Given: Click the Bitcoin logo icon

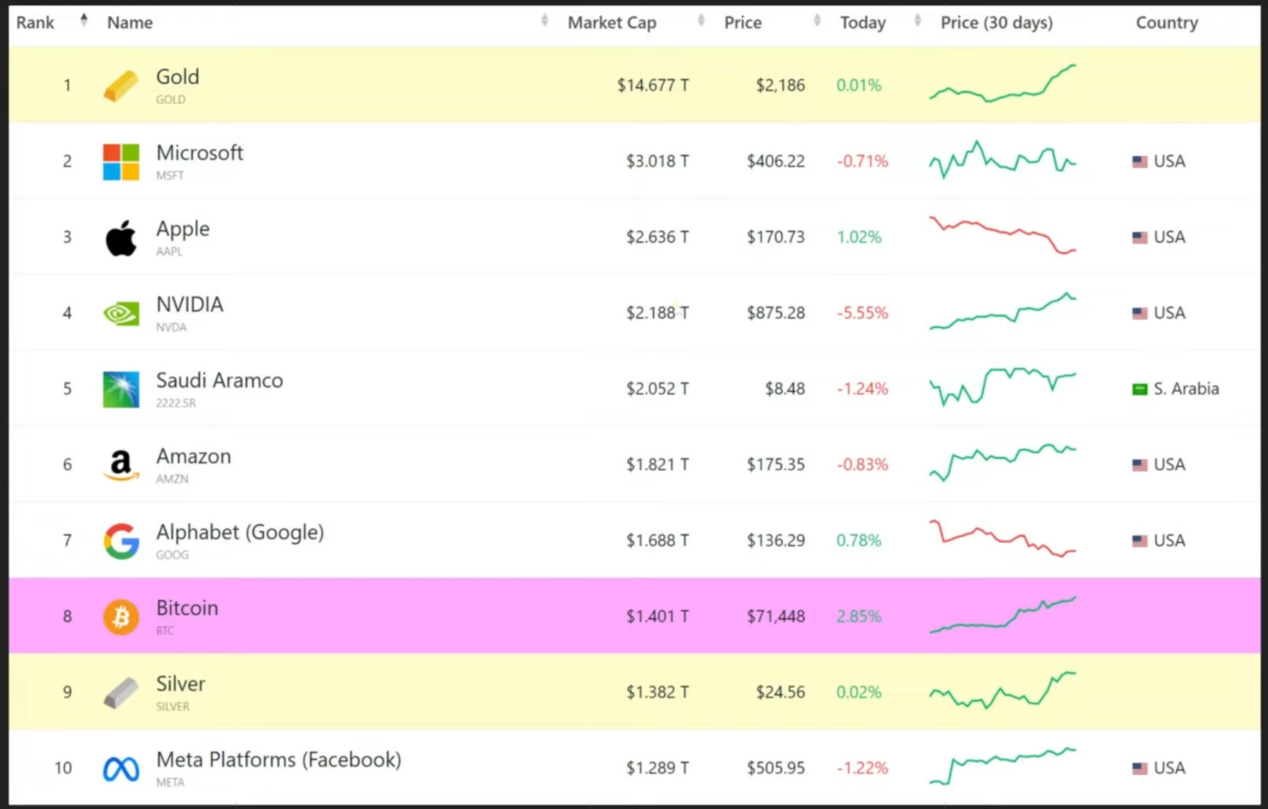Looking at the screenshot, I should coord(121,617).
